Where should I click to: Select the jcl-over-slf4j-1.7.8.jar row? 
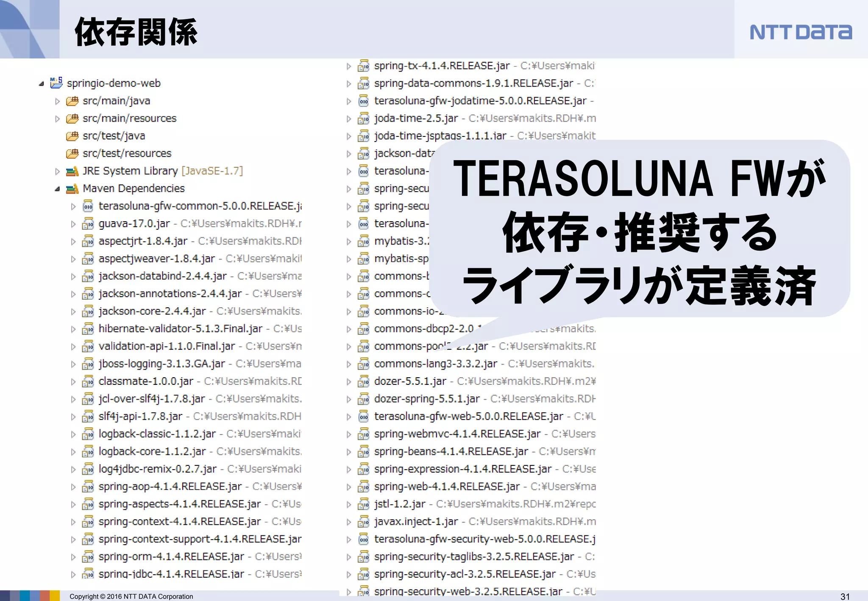click(x=186, y=399)
